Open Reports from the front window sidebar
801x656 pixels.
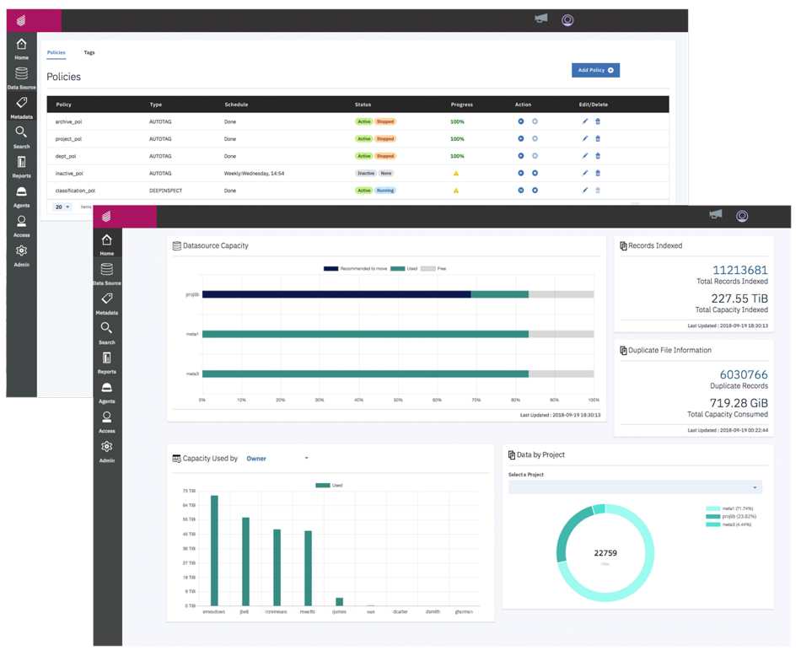[106, 359]
